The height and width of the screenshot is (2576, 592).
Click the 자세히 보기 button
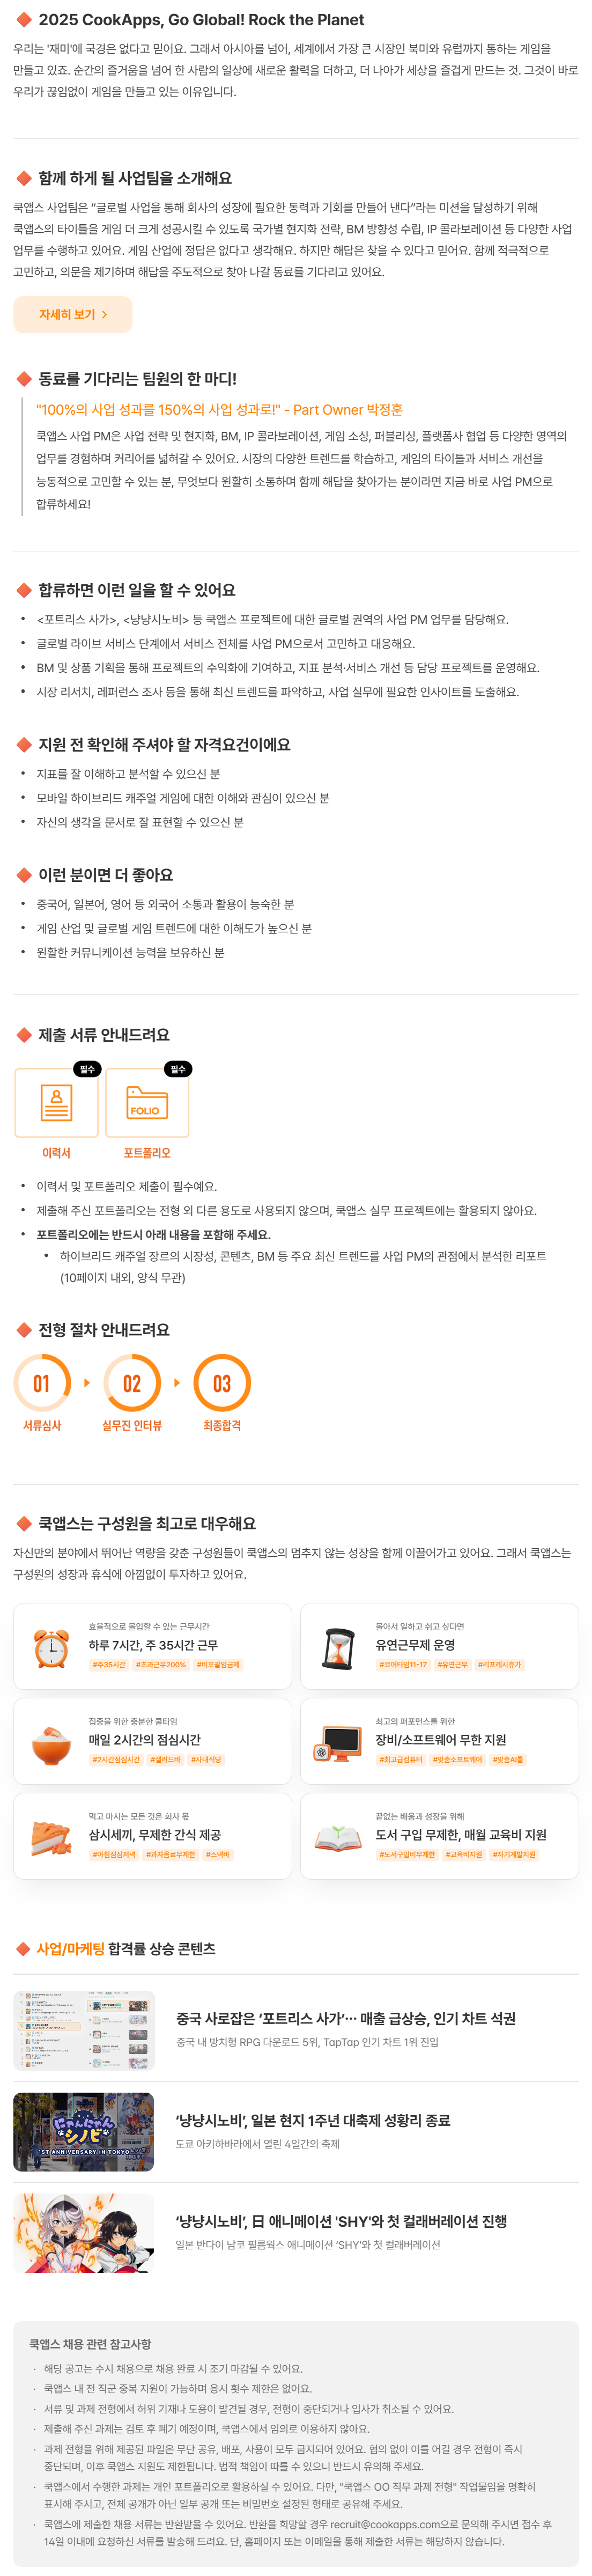click(72, 314)
